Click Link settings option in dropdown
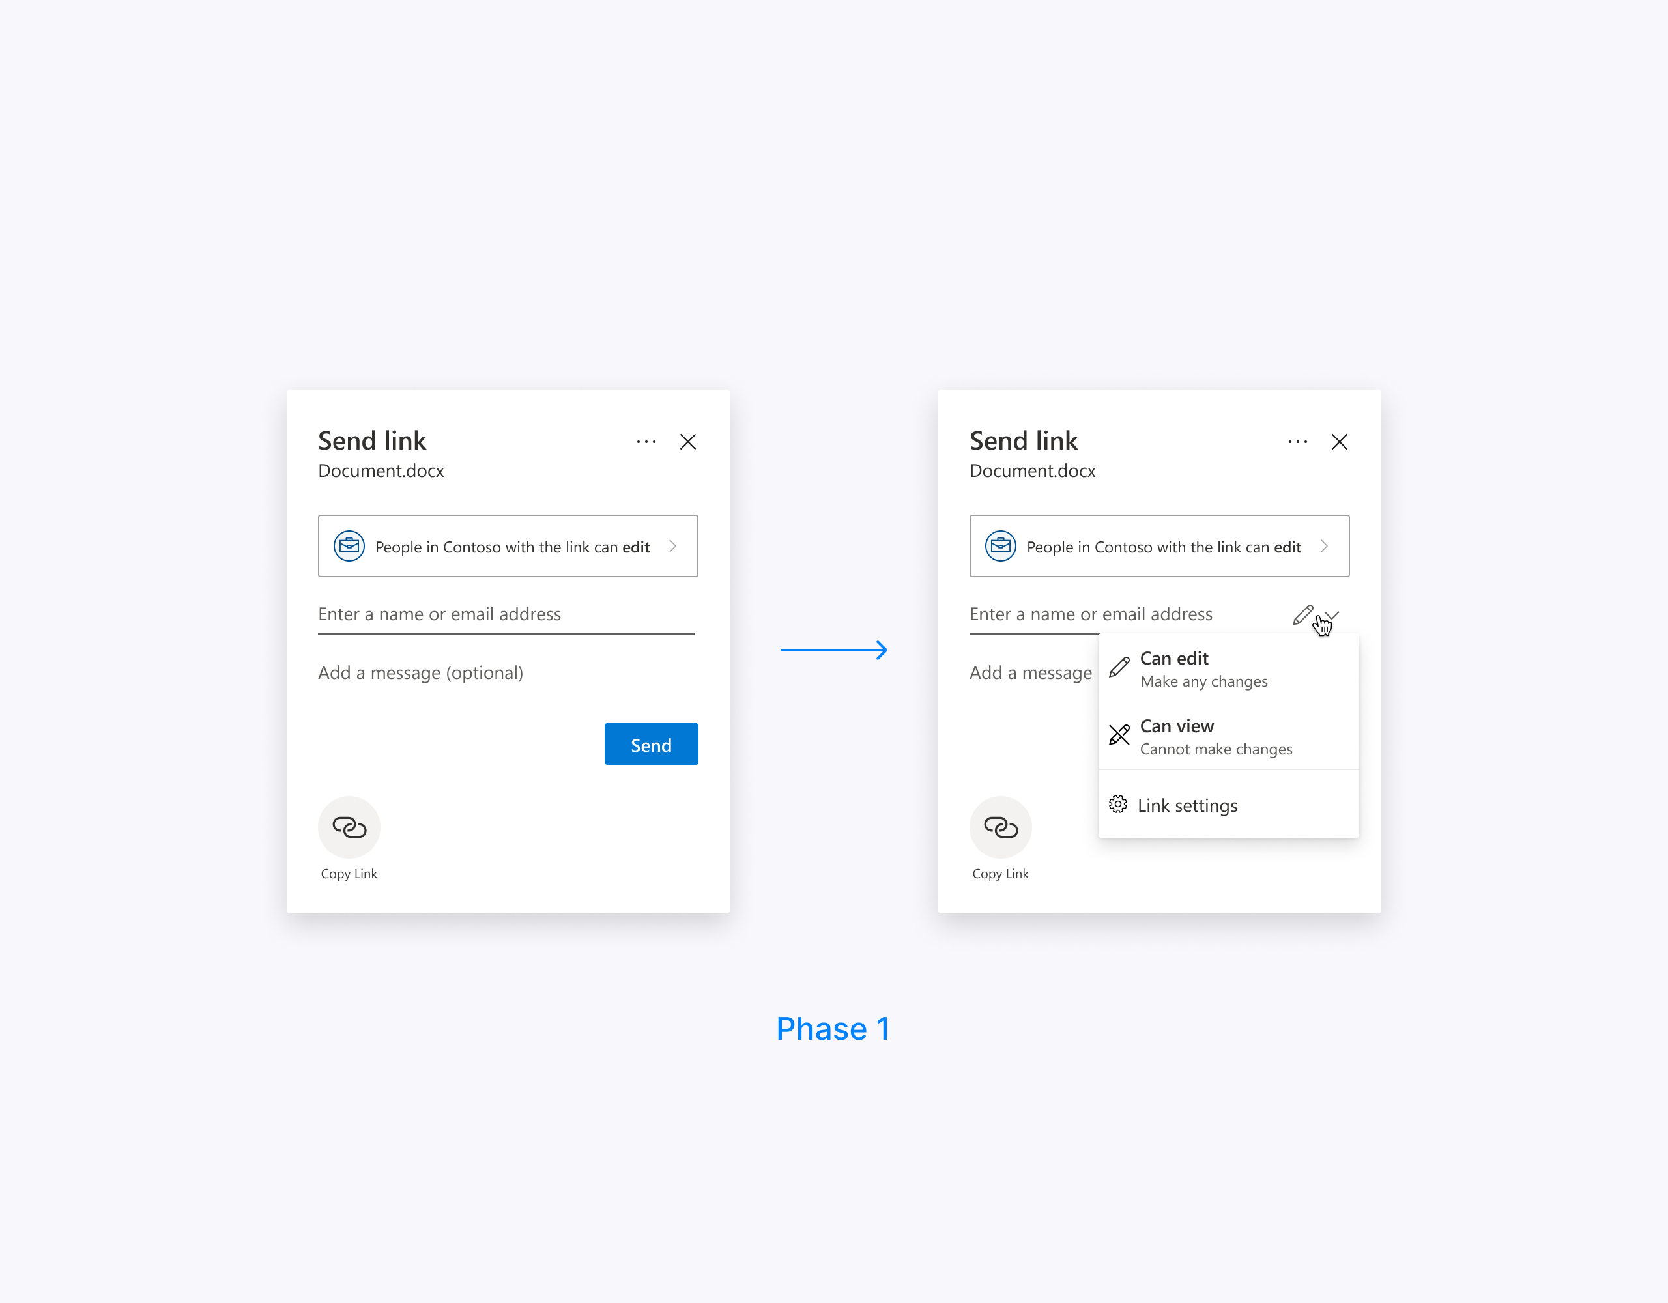The height and width of the screenshot is (1303, 1668). pyautogui.click(x=1187, y=803)
